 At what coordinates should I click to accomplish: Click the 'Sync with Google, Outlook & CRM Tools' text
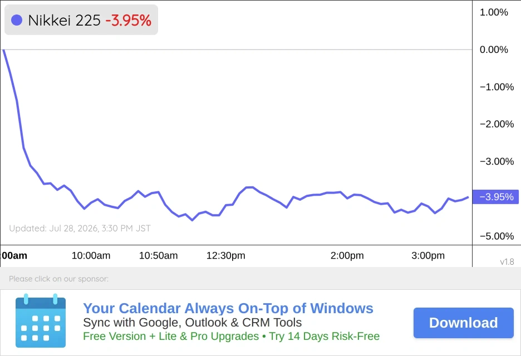[x=193, y=323]
